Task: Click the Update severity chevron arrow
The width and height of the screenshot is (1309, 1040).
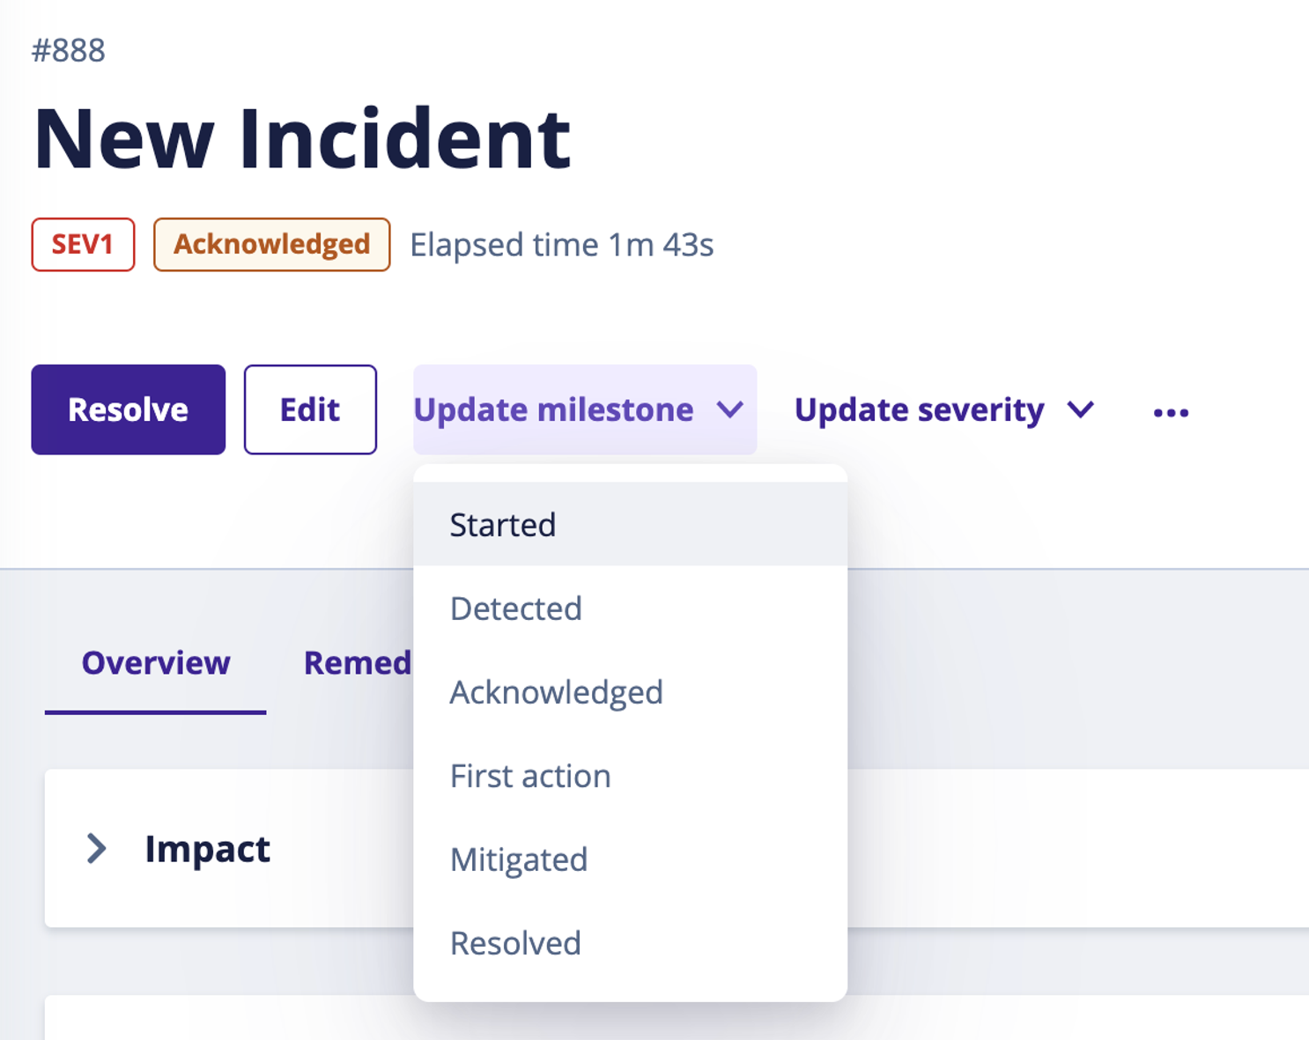Action: [x=1081, y=409]
